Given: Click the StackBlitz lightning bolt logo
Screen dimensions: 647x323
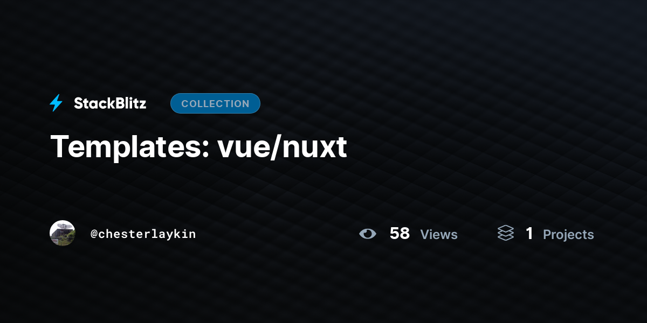Looking at the screenshot, I should point(56,103).
